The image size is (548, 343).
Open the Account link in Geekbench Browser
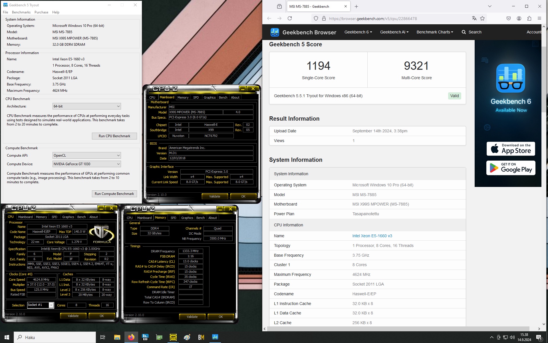(x=534, y=32)
